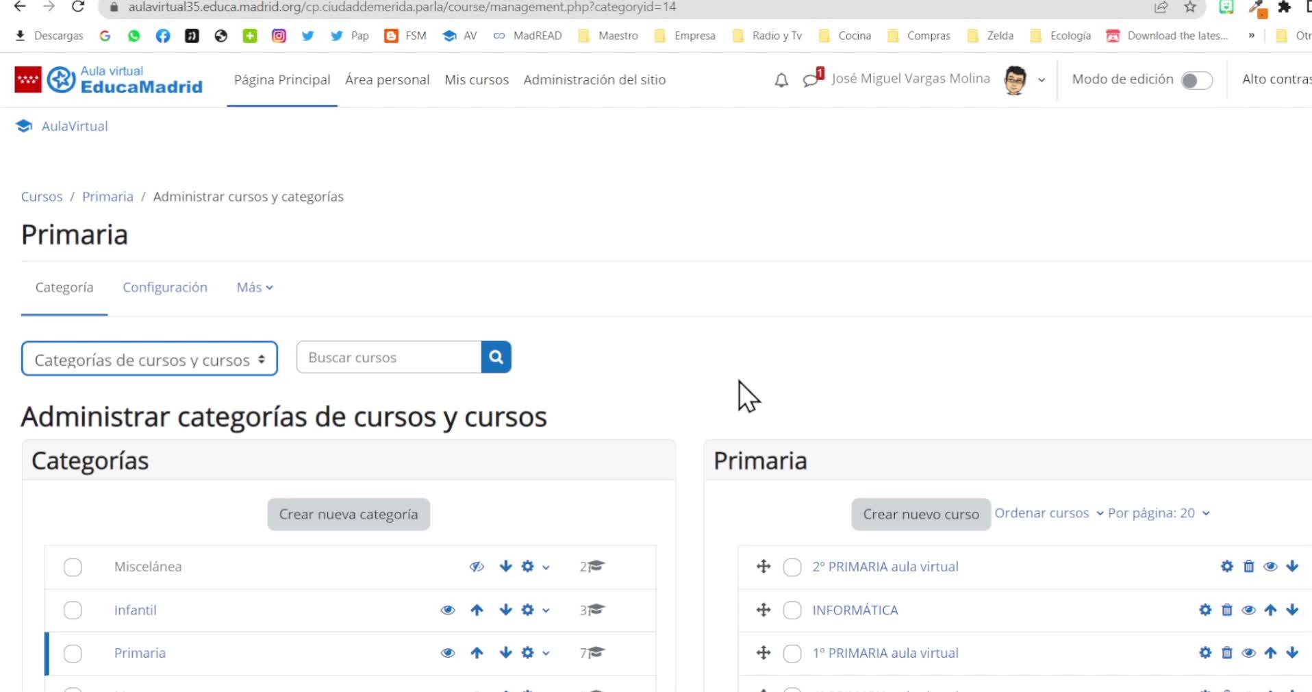Reload the browser page
Viewport: 1312px width, 692px height.
click(x=78, y=7)
